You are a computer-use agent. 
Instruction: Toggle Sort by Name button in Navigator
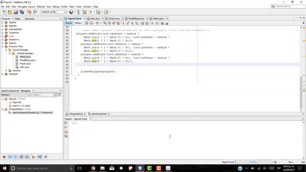point(39,157)
